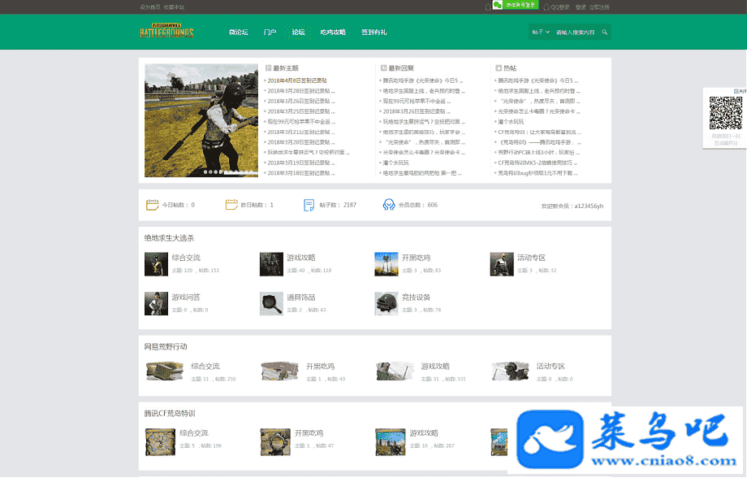This screenshot has width=747, height=478.
Task: Click the QQ登录 link
Action: (x=559, y=7)
